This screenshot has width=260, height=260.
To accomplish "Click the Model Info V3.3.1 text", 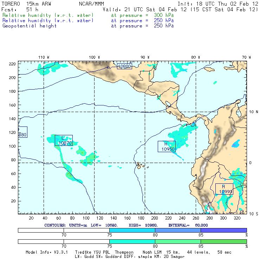I will click(49, 252).
